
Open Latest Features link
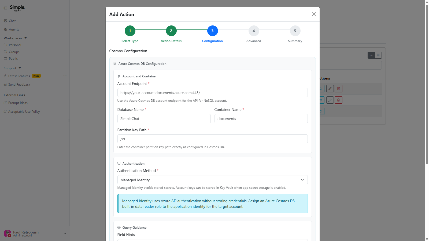pyautogui.click(x=19, y=76)
